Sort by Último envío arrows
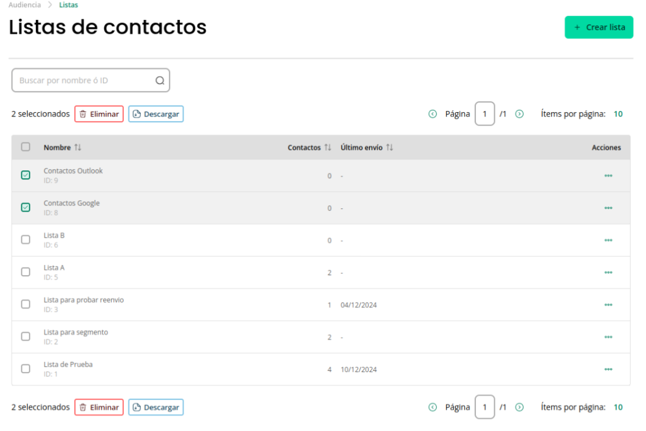The image size is (646, 431). point(390,147)
